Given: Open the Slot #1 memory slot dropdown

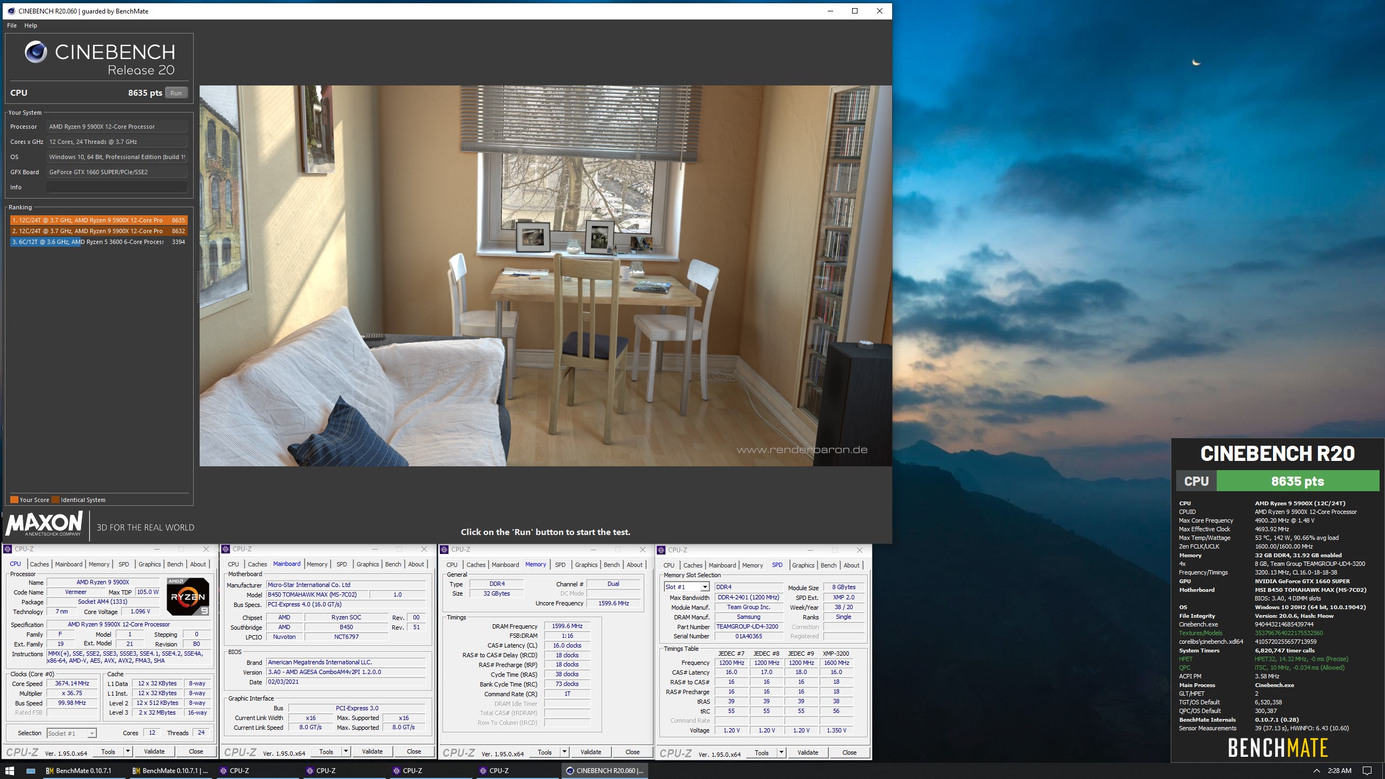Looking at the screenshot, I should point(704,587).
